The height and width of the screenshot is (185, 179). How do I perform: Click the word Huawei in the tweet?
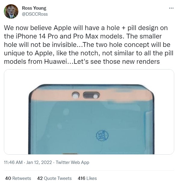[56, 61]
